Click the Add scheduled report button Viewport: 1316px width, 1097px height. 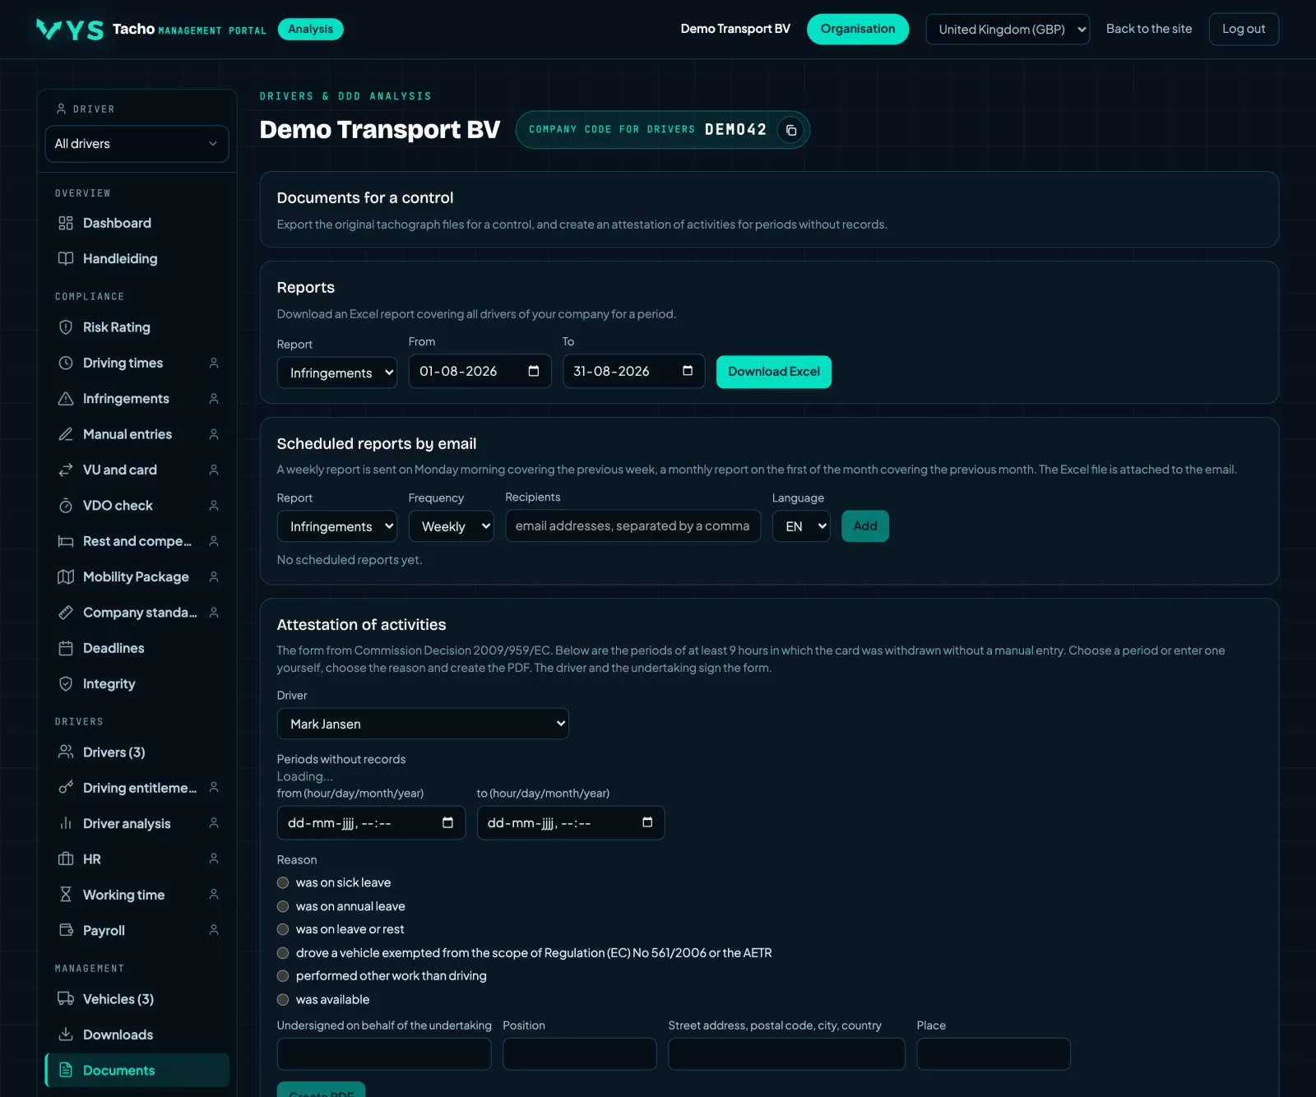click(x=865, y=526)
